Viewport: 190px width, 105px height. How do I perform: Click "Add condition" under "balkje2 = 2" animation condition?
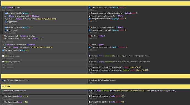tap(8, 42)
